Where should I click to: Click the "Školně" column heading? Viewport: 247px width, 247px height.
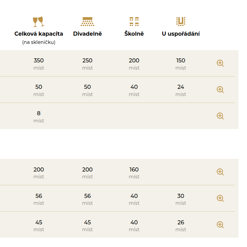click(134, 34)
